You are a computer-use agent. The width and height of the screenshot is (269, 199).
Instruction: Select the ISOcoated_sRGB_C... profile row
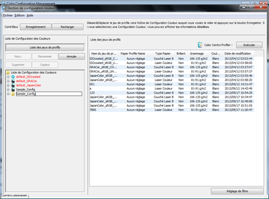click(x=172, y=58)
